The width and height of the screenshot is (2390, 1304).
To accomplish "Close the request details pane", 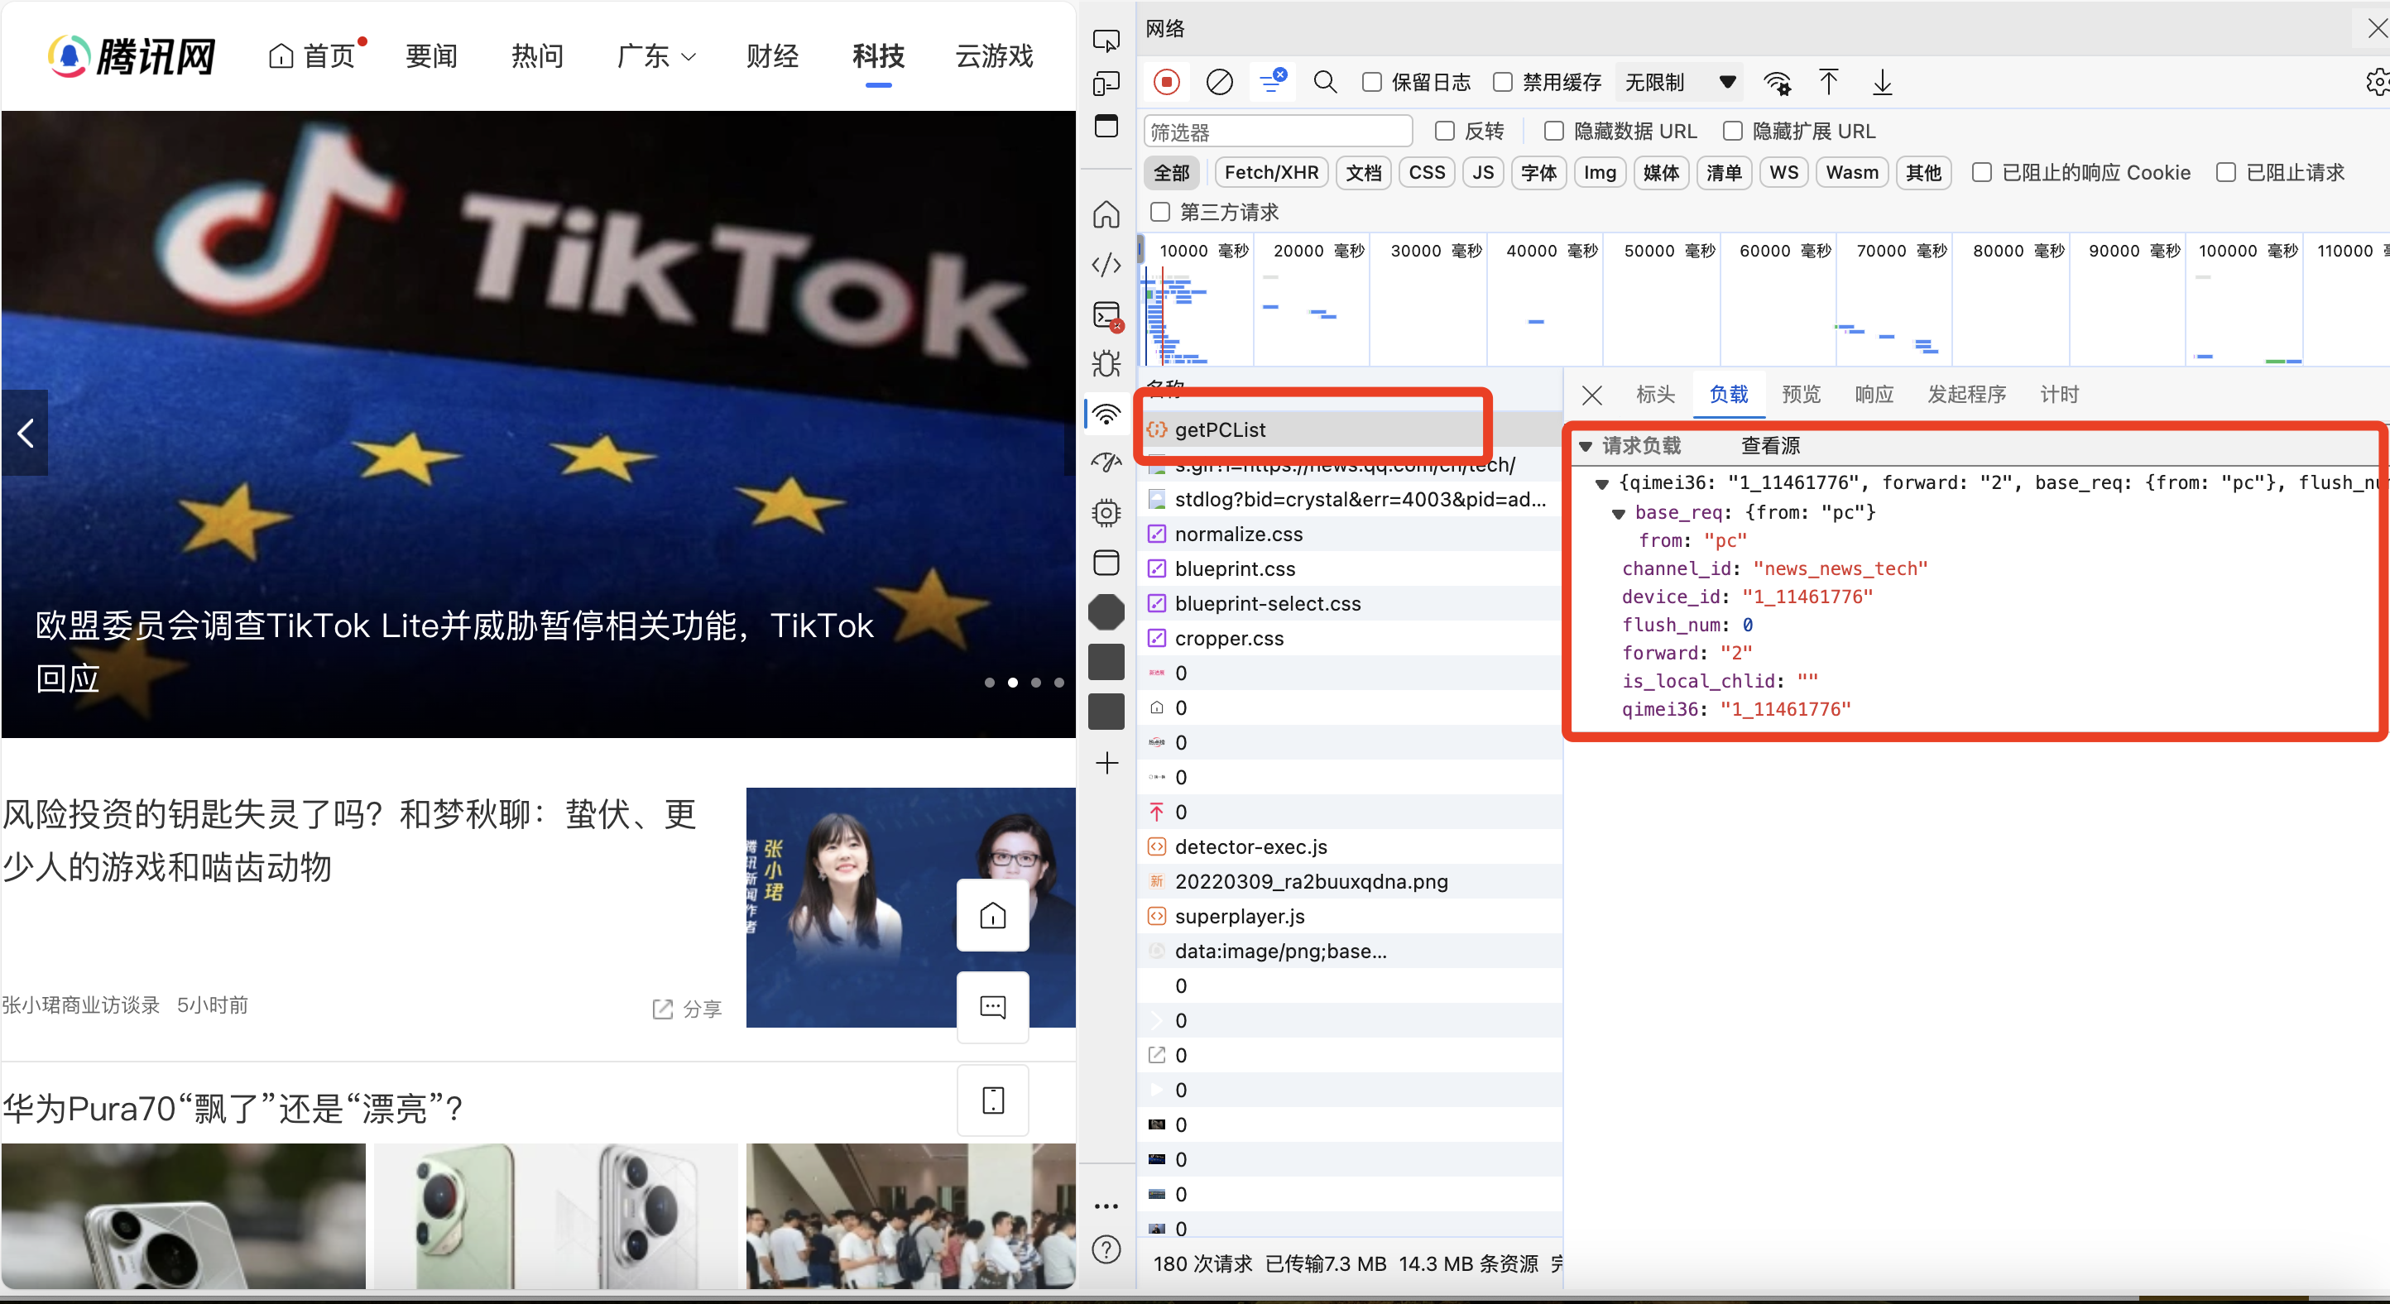I will (x=1592, y=396).
